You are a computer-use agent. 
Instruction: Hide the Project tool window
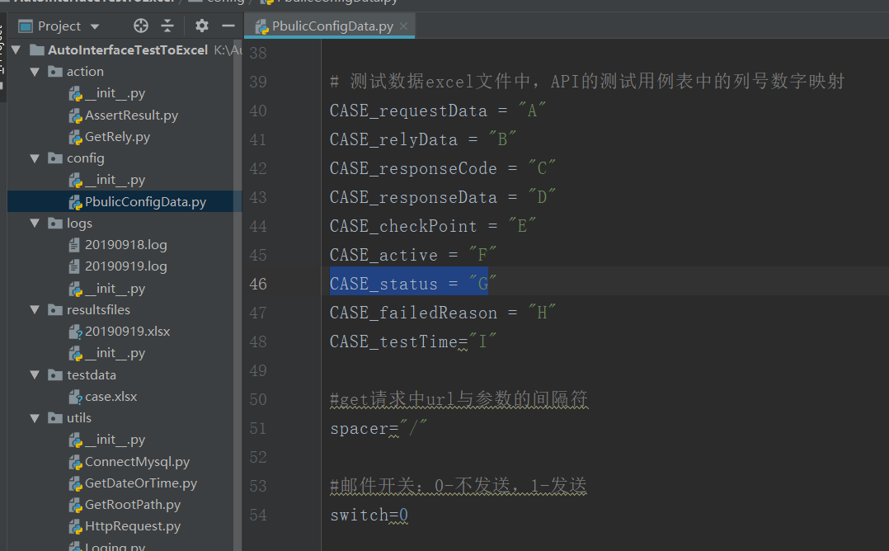[x=228, y=26]
